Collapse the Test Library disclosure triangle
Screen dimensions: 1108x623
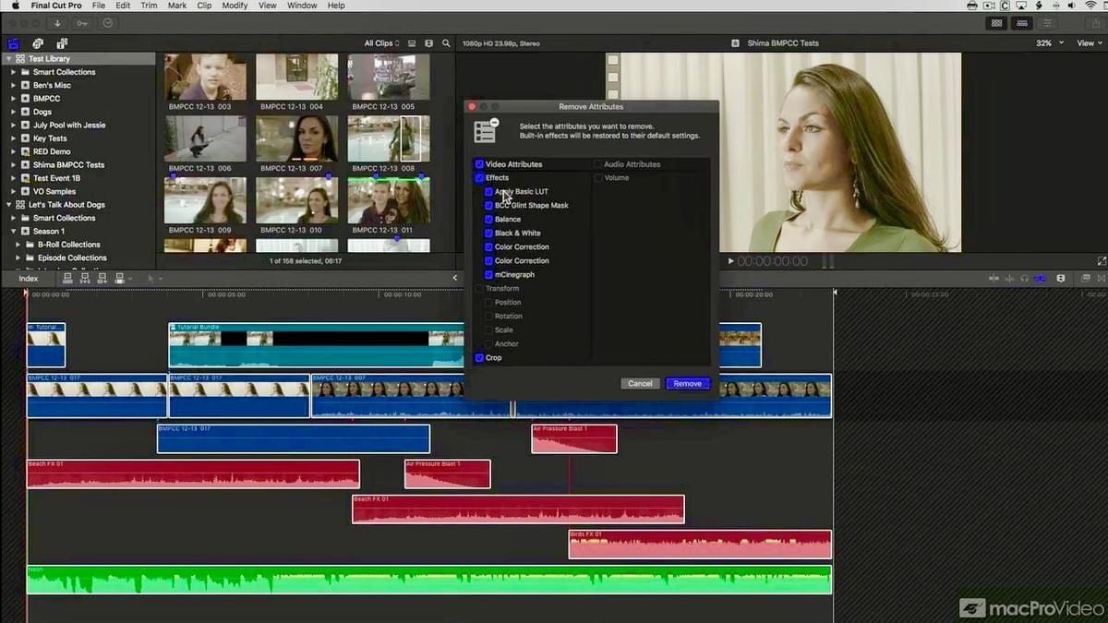[x=8, y=58]
